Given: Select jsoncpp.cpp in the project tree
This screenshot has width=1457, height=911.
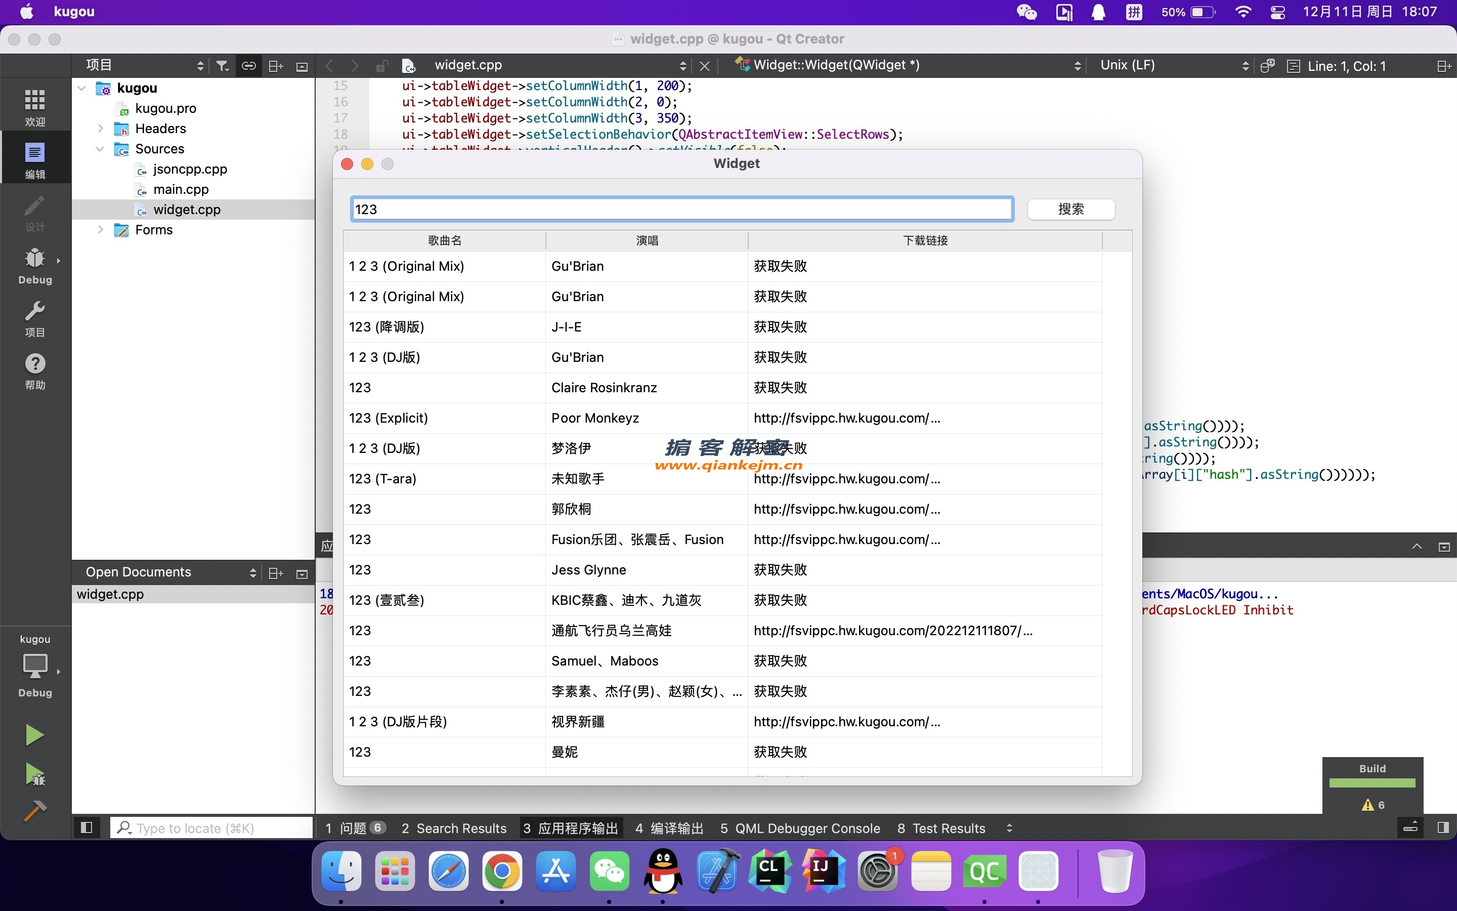Looking at the screenshot, I should coord(190,170).
